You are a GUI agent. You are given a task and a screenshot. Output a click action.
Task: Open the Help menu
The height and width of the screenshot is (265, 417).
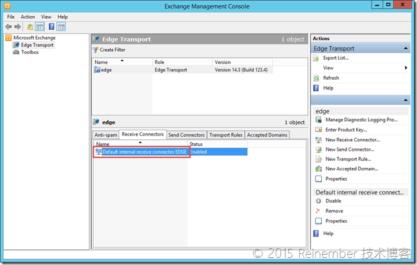coord(63,17)
